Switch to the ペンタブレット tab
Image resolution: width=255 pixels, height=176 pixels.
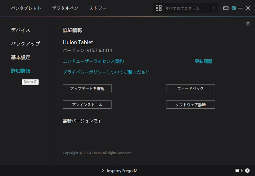[26, 8]
